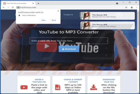140x94 pixels.
Task: Click the red download-to-drive icon
Action: (93, 87)
